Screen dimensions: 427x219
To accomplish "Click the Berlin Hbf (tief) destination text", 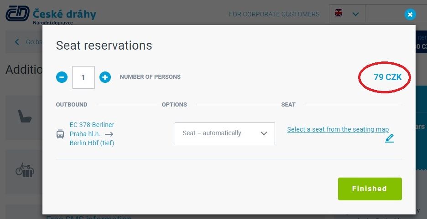I will 92,143.
